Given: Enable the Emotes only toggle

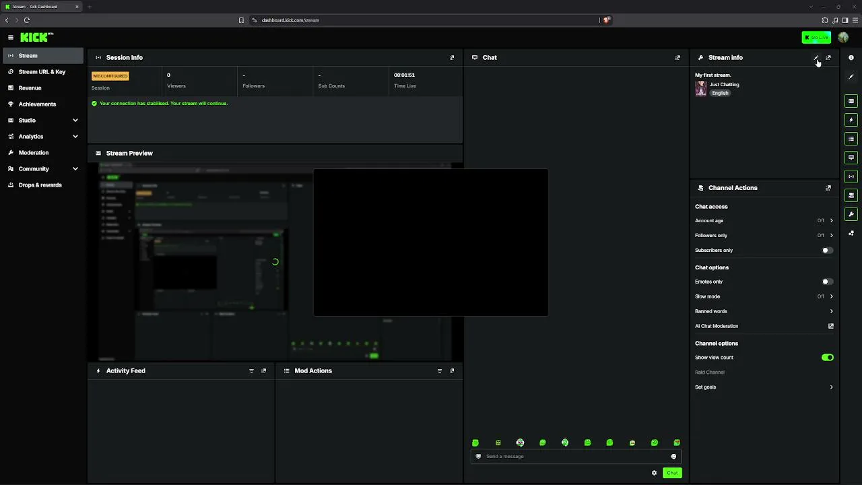Looking at the screenshot, I should coord(828,282).
